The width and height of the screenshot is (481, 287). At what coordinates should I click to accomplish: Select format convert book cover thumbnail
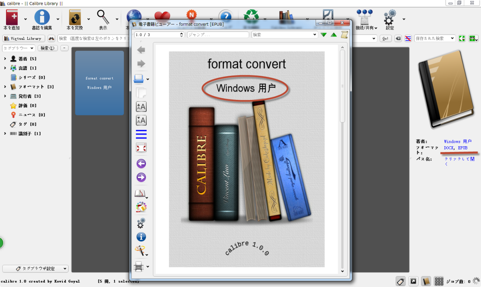coord(99,83)
